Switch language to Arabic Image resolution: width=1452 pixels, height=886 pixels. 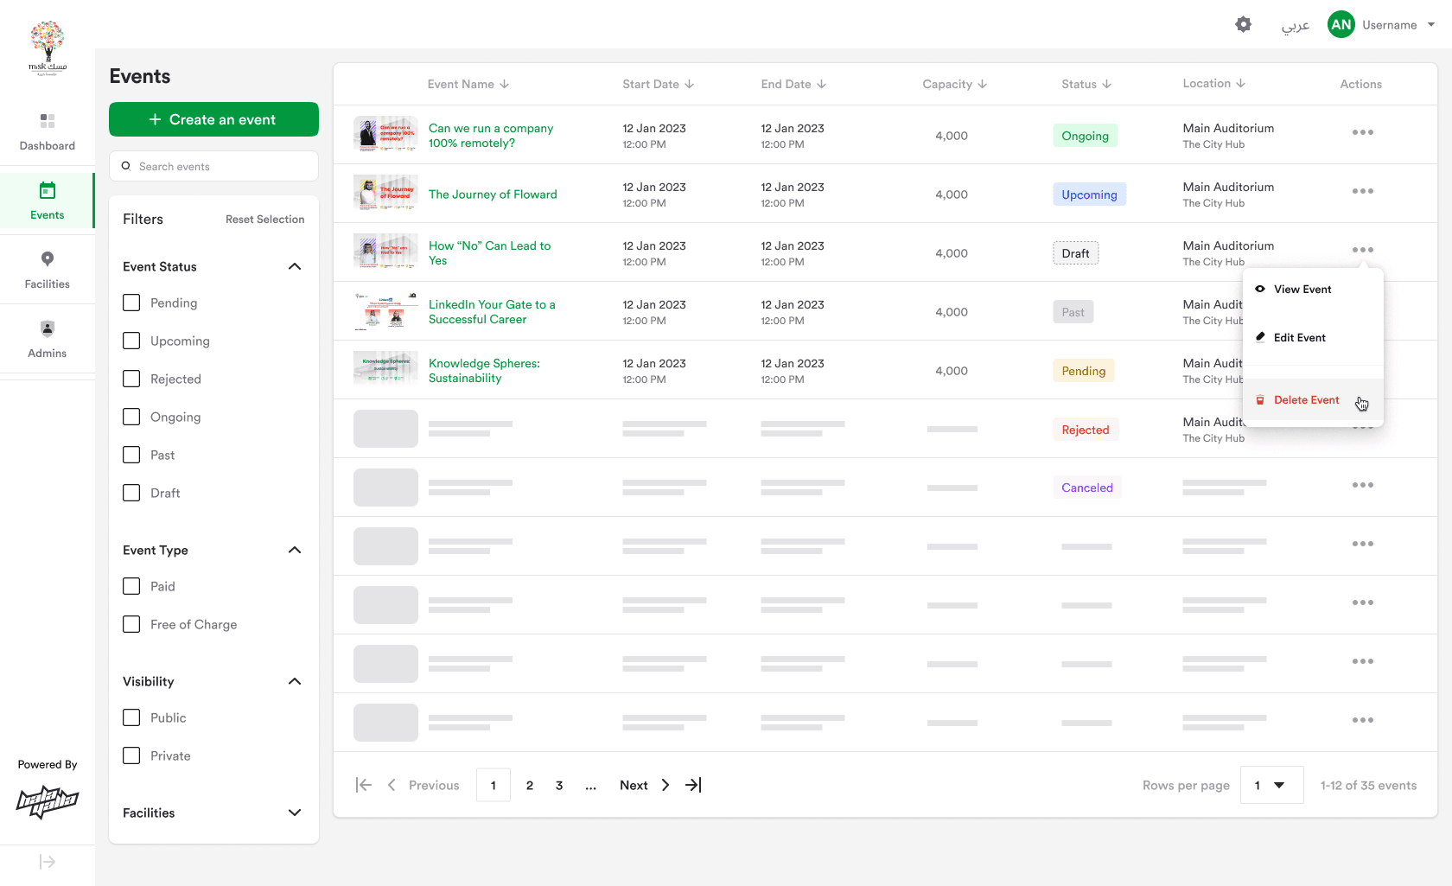(1295, 25)
